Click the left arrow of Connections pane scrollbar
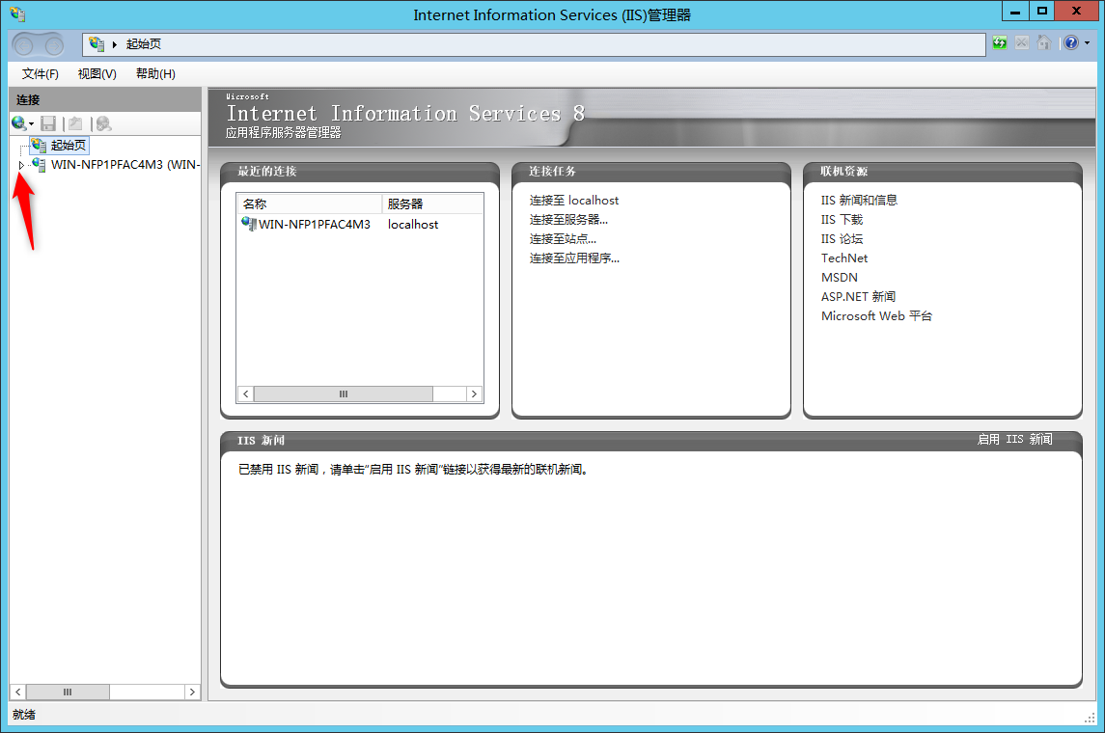 coord(18,692)
